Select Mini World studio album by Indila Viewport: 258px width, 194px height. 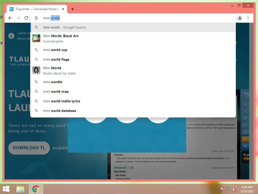click(133, 71)
